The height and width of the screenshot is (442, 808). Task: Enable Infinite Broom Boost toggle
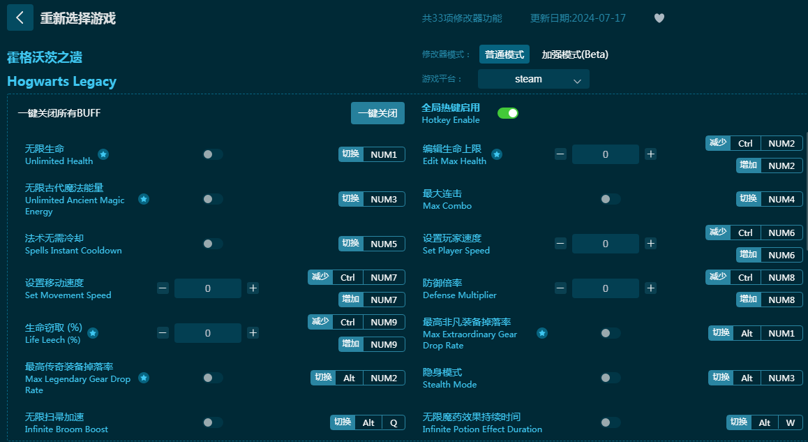(212, 423)
